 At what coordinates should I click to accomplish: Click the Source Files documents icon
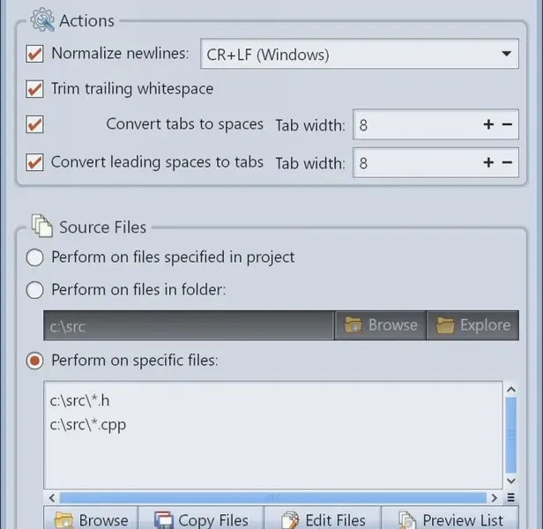tap(42, 227)
